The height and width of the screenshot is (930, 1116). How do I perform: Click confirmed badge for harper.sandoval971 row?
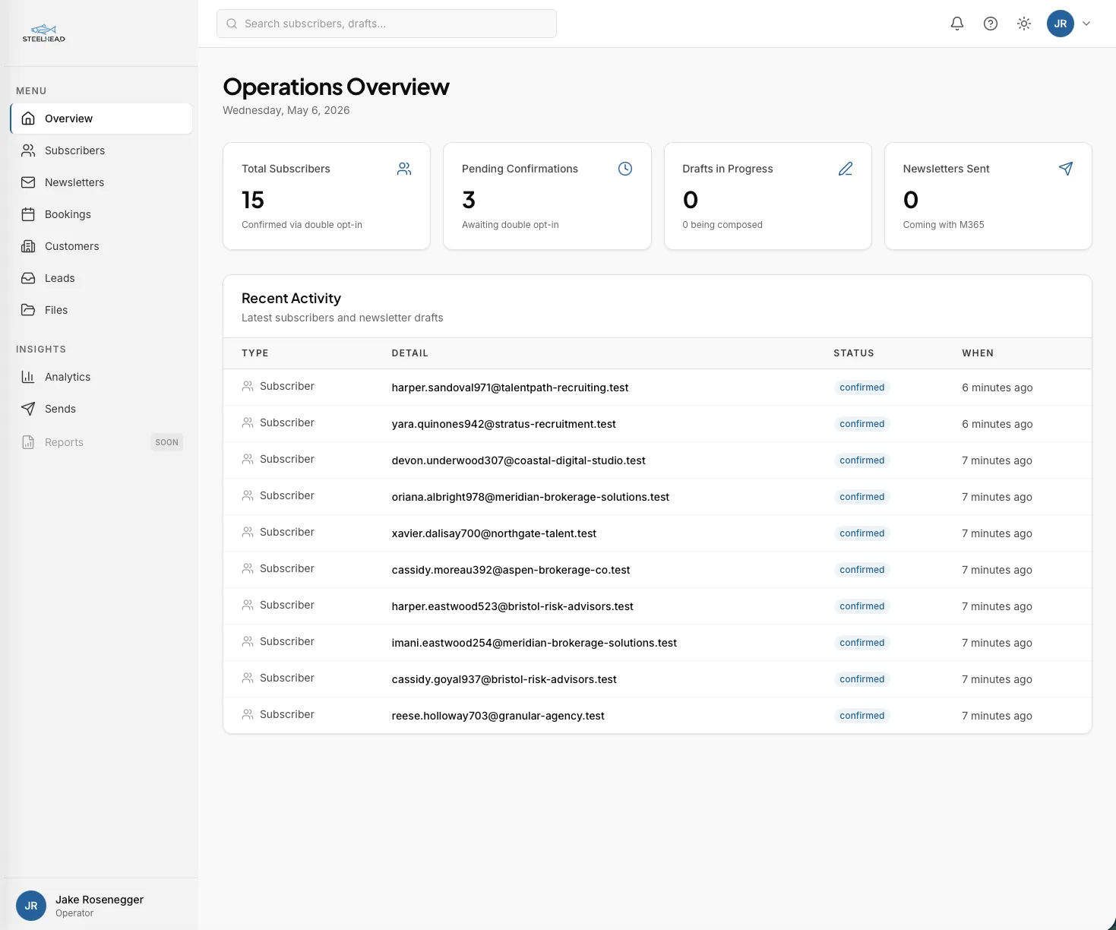pyautogui.click(x=862, y=387)
